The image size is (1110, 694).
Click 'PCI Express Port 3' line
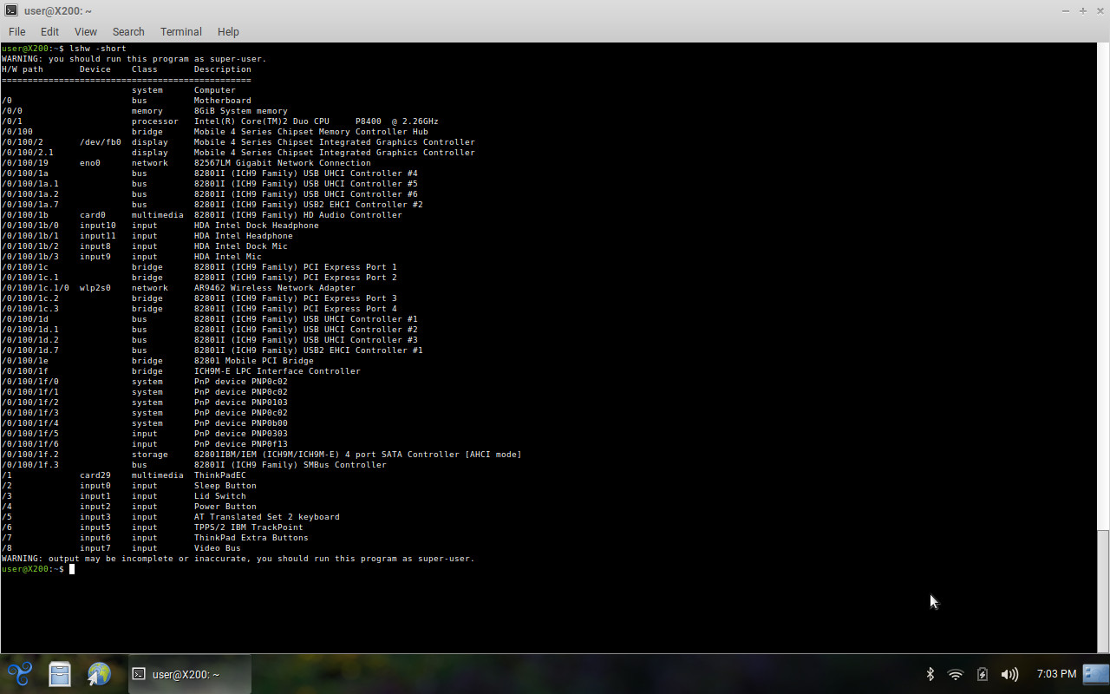pos(296,298)
